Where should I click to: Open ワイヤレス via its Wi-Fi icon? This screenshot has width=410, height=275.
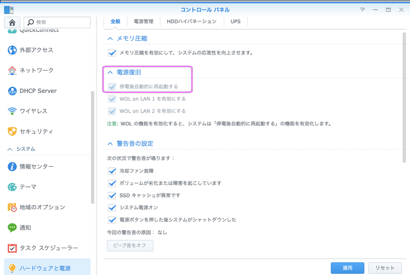(x=12, y=111)
